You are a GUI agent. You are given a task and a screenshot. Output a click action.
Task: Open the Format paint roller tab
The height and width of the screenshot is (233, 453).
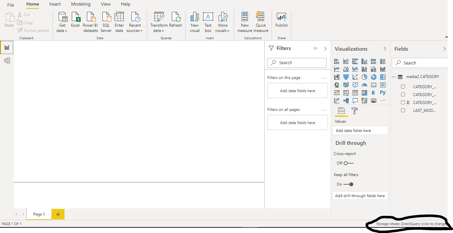click(x=355, y=111)
